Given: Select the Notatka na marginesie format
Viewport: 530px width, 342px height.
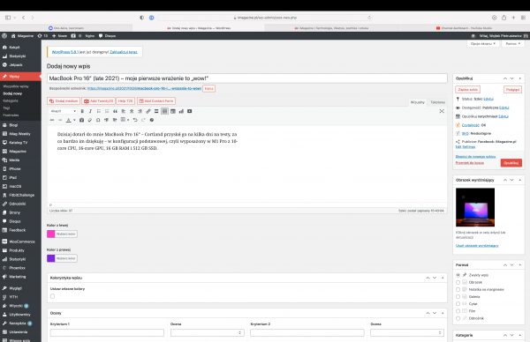Looking at the screenshot, I should [x=458, y=289].
